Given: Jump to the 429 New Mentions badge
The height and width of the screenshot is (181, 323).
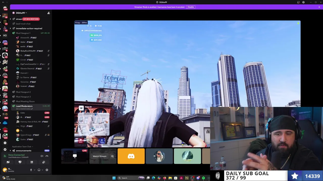Looking at the screenshot, I should [x=31, y=19].
